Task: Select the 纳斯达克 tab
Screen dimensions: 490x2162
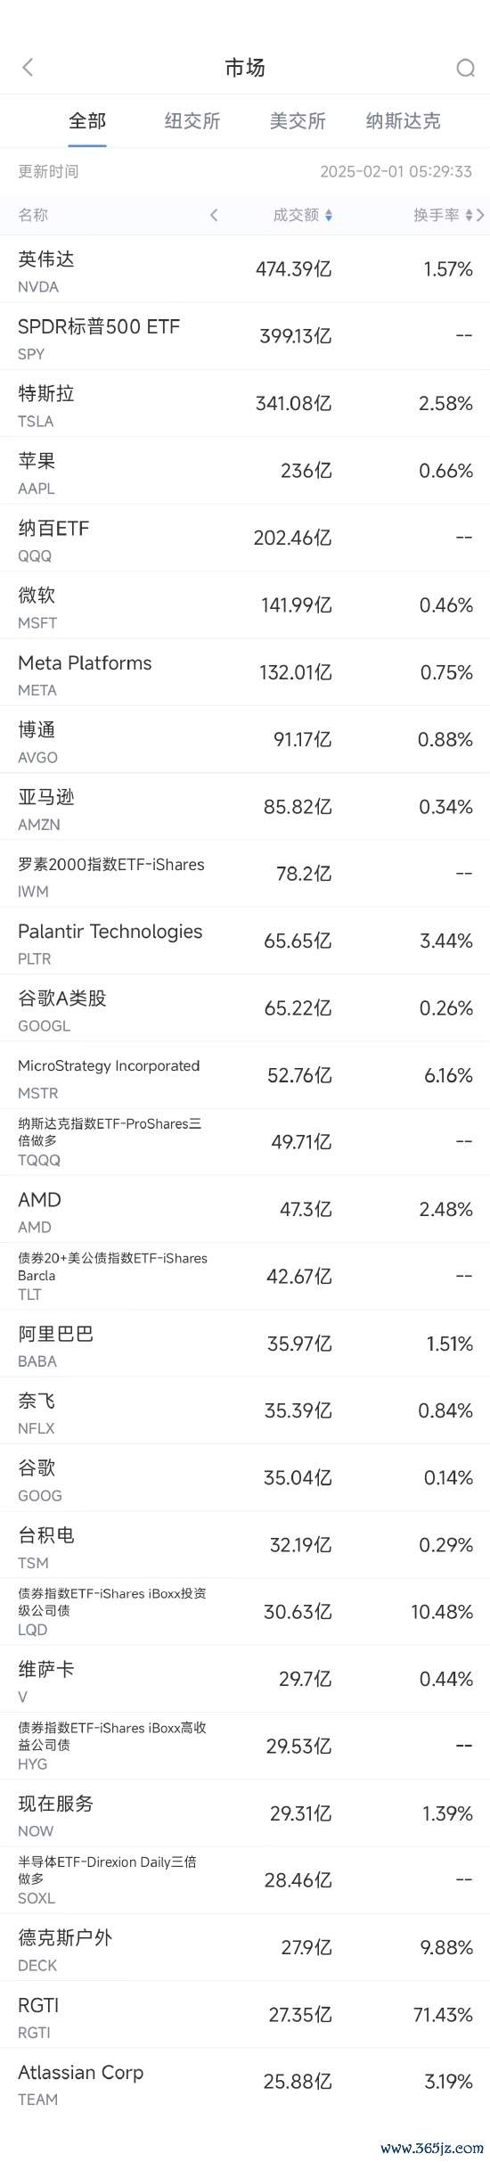Action: pos(403,121)
